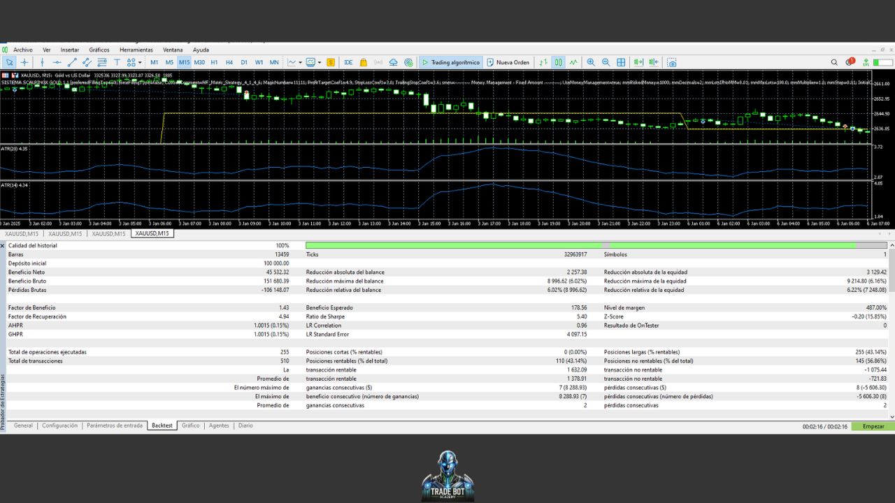Switch to line chart display
895x503 pixels.
(x=573, y=62)
